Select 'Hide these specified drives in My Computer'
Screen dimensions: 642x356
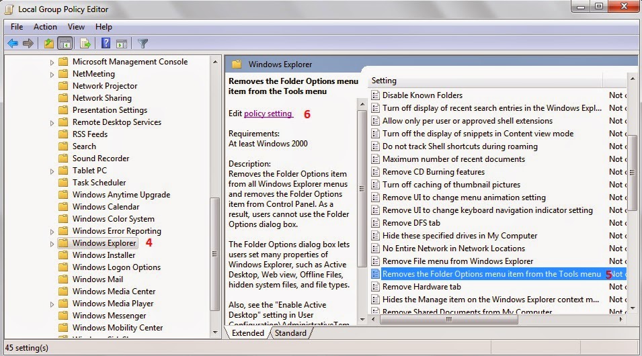(x=460, y=236)
